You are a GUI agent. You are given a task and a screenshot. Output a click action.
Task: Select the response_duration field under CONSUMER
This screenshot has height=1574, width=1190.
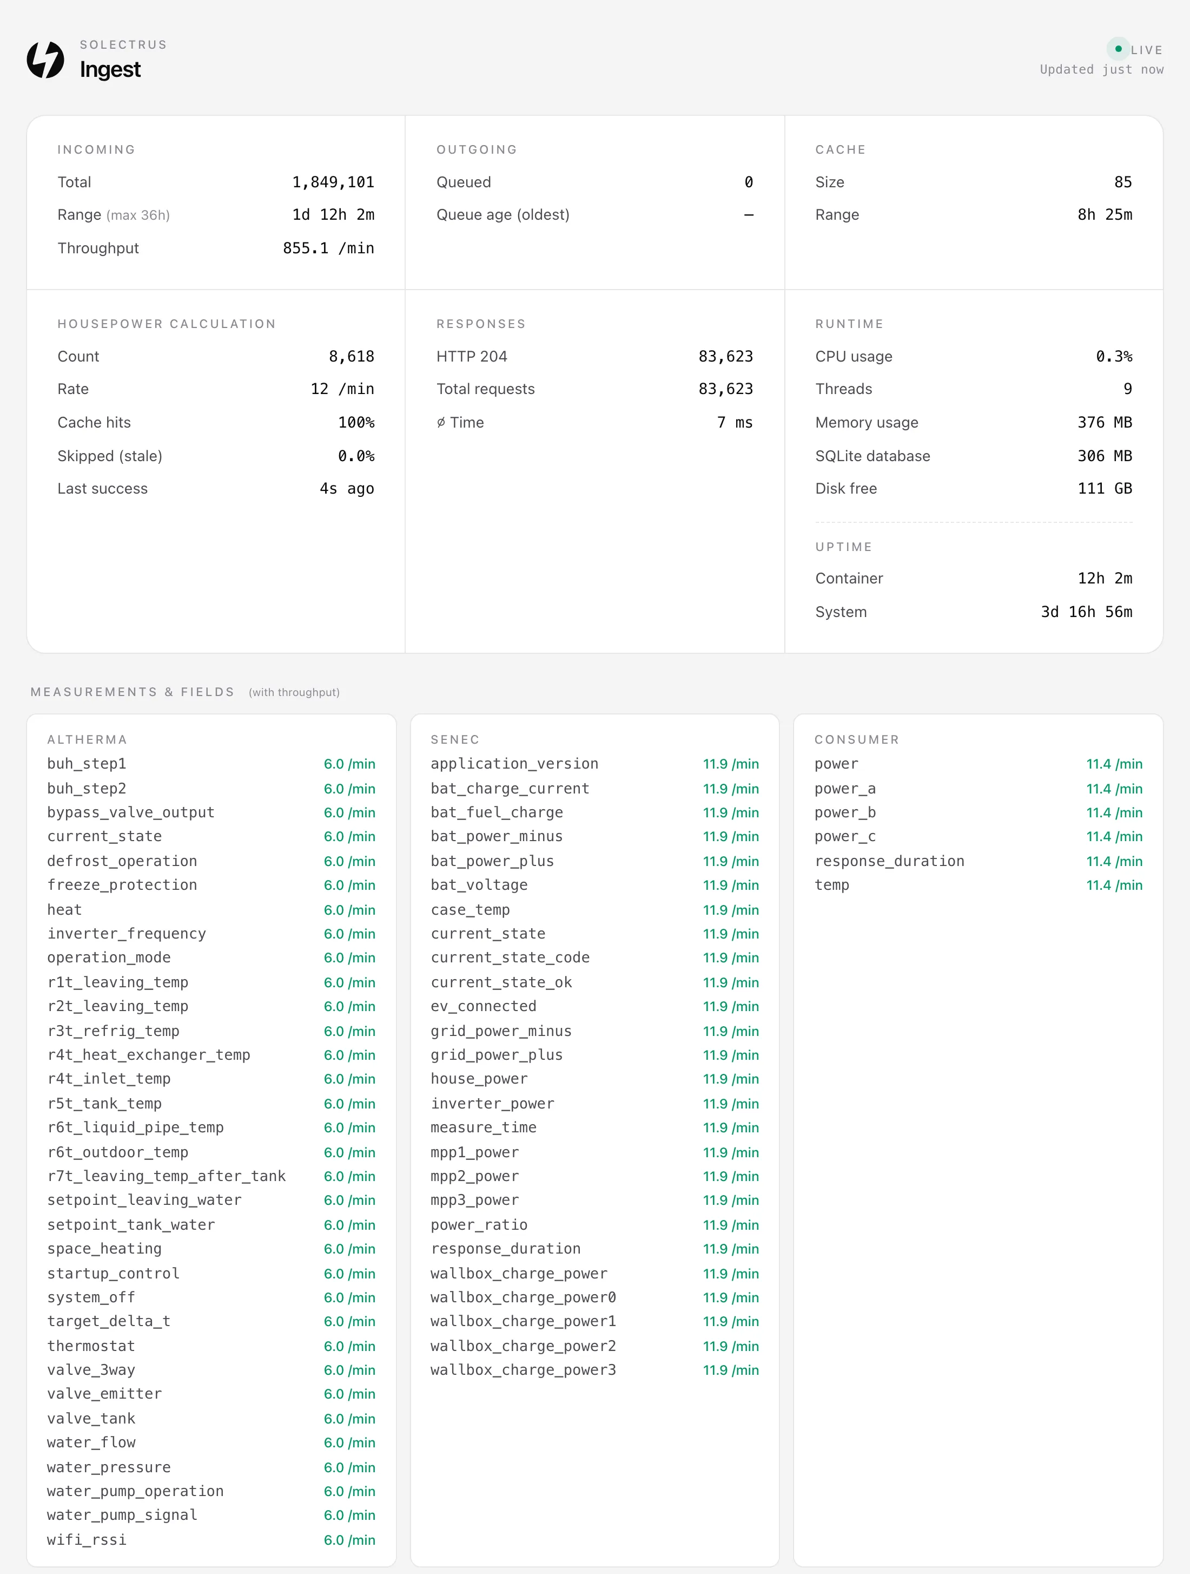pos(889,861)
